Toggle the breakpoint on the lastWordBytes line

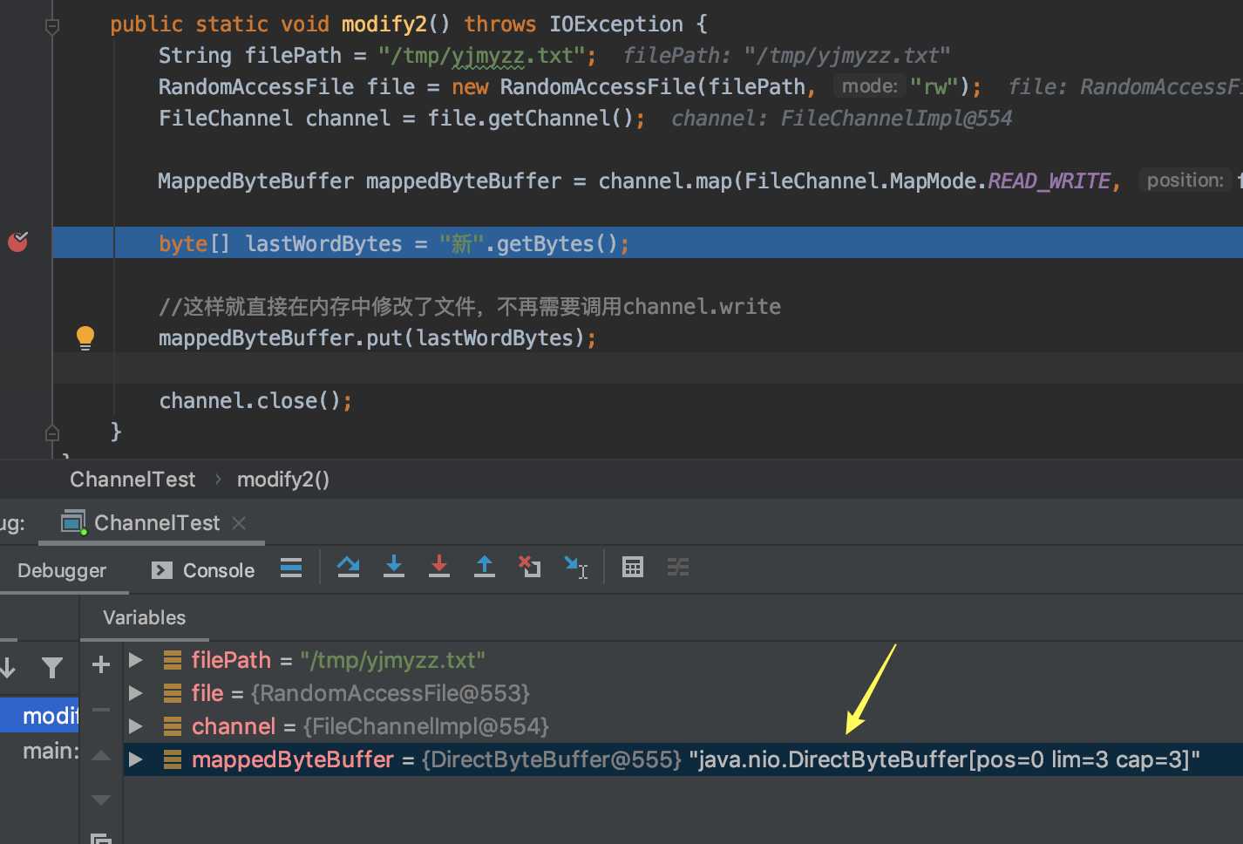[17, 242]
